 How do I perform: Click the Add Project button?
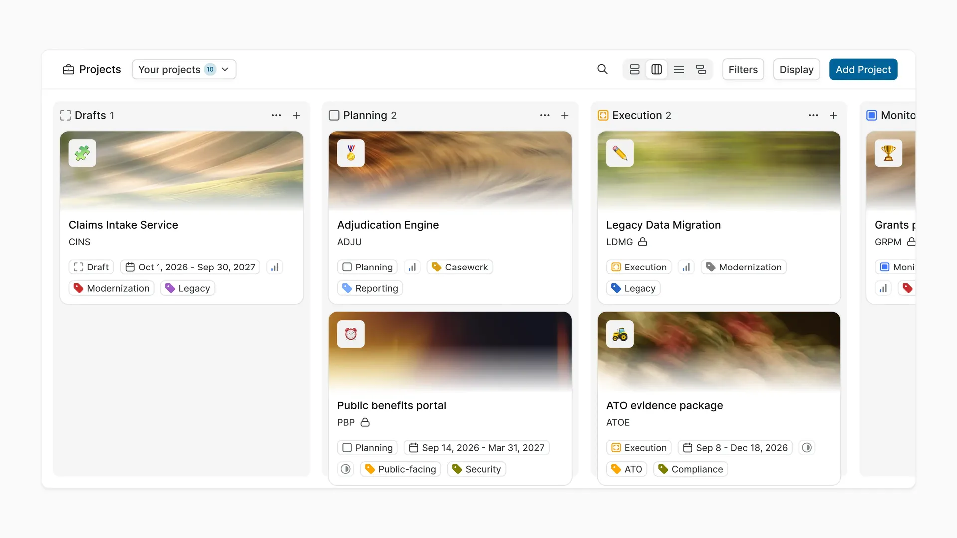[x=863, y=69]
